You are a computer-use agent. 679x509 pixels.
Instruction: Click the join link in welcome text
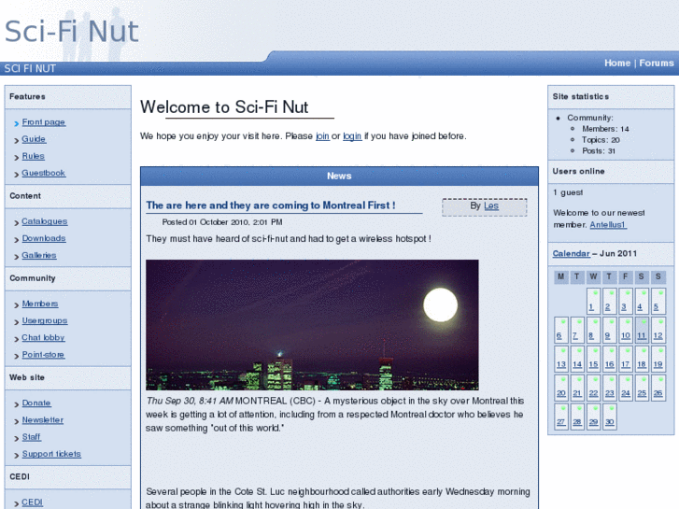point(322,136)
